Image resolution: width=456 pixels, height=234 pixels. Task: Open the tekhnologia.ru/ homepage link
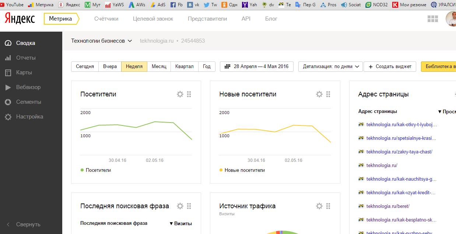382,166
